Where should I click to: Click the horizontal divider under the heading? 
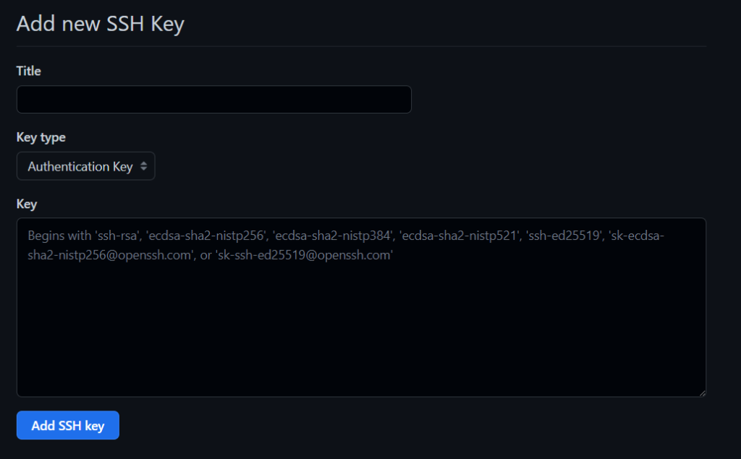click(362, 46)
